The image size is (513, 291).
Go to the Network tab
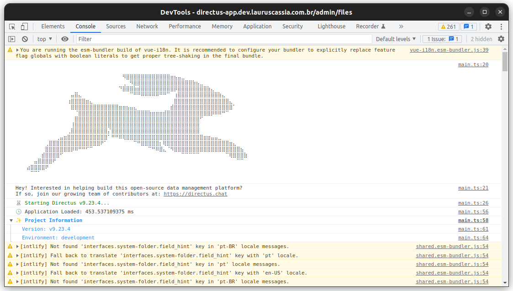pyautogui.click(x=147, y=26)
